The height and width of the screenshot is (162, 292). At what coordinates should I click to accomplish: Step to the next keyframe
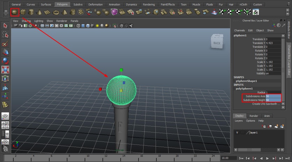pyautogui.click(x=274, y=159)
